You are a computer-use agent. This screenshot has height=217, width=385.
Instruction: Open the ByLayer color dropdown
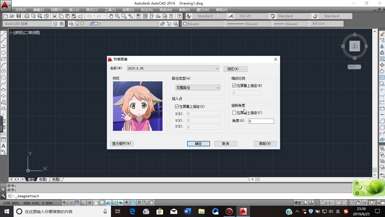(x=203, y=24)
